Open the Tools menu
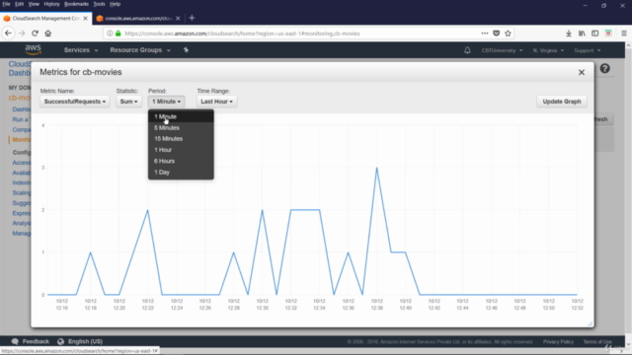 coord(99,4)
